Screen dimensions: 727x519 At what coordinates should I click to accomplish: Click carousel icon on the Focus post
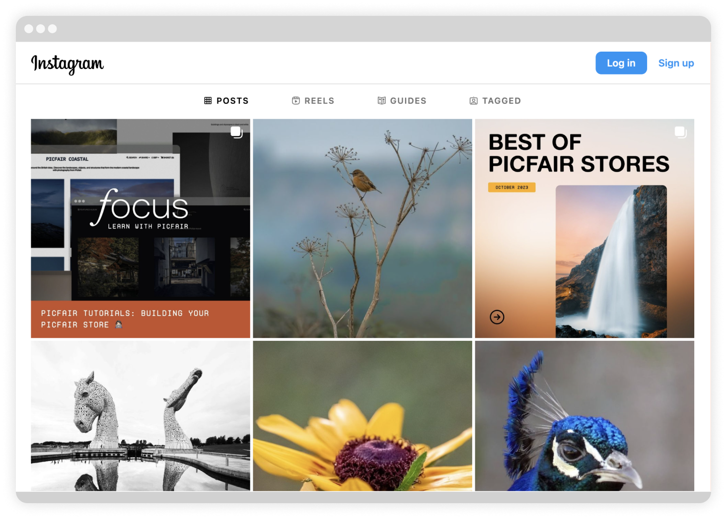236,132
